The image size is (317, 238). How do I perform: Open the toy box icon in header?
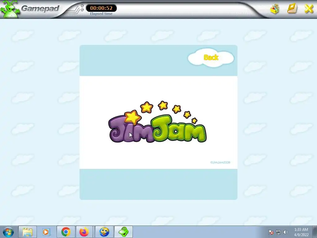275,9
